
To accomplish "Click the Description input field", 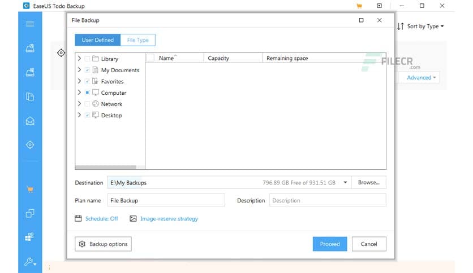I will (x=327, y=200).
